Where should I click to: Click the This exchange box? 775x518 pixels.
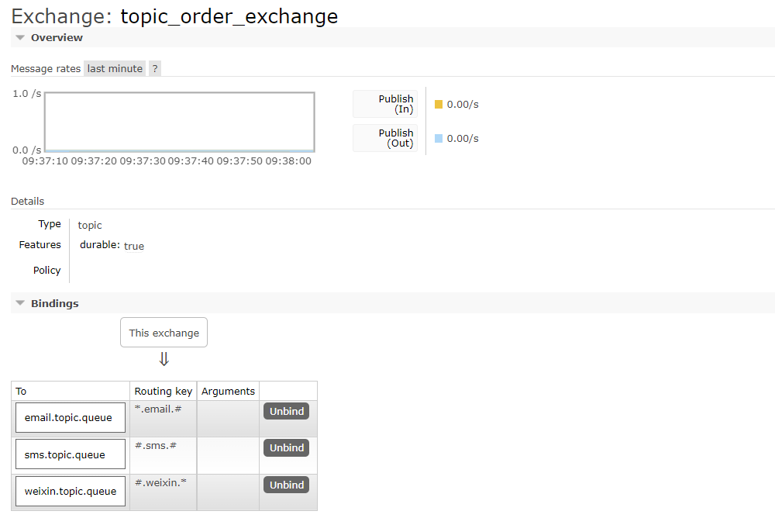164,333
